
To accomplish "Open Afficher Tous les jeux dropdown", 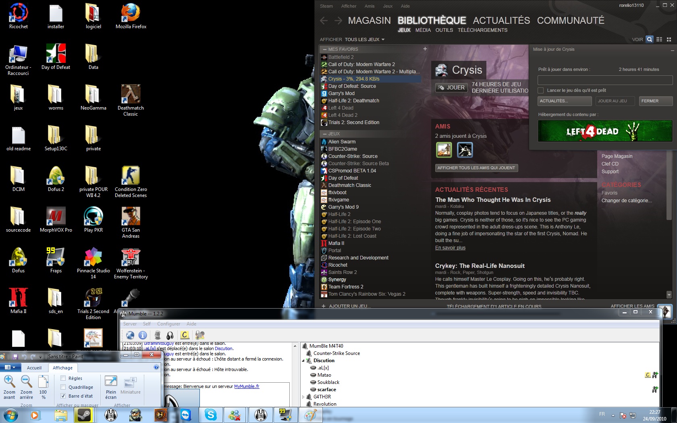I will tap(364, 39).
